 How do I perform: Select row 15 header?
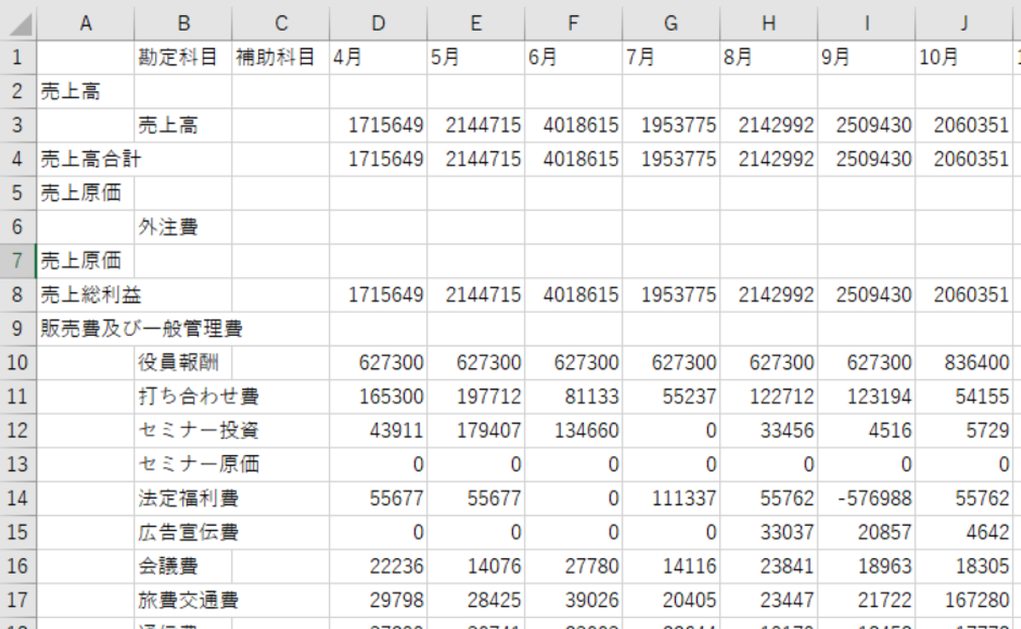point(18,532)
